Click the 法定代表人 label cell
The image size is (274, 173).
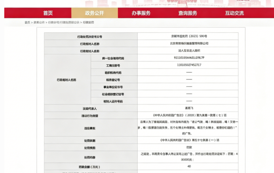click(91, 108)
